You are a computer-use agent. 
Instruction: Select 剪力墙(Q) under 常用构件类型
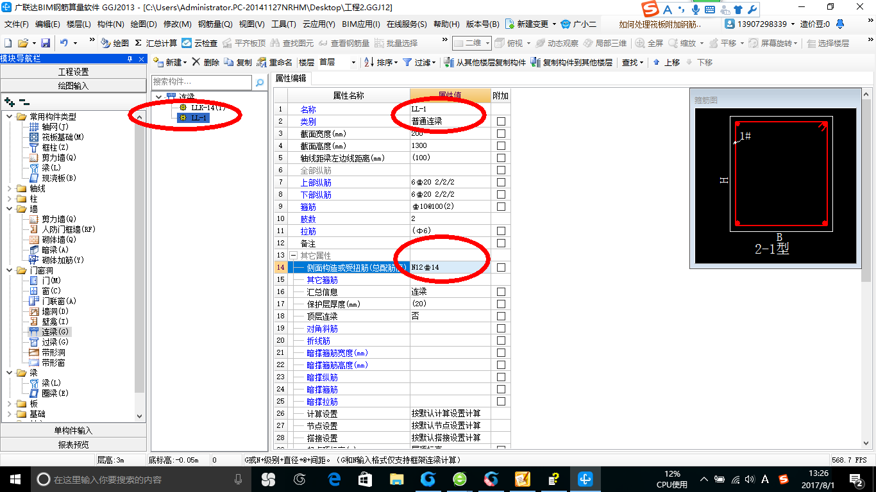pyautogui.click(x=59, y=158)
